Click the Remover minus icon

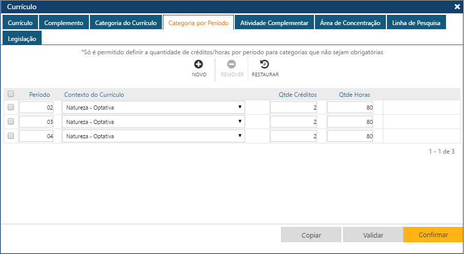[232, 65]
